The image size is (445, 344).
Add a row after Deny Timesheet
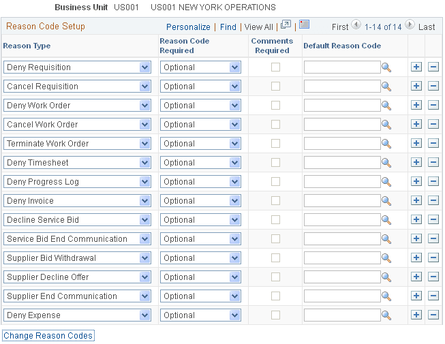point(416,163)
